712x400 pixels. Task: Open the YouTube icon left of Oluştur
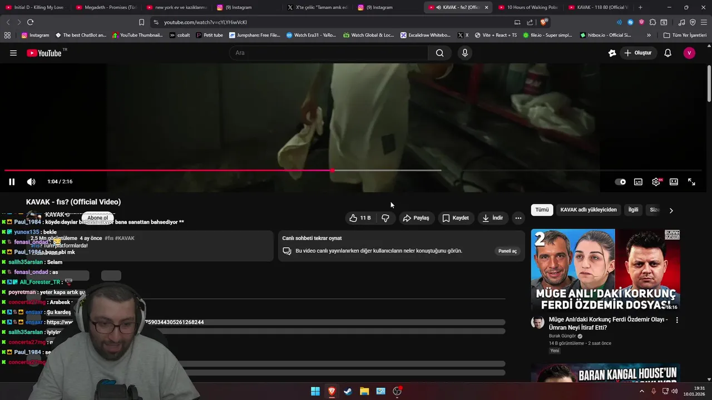(x=612, y=53)
